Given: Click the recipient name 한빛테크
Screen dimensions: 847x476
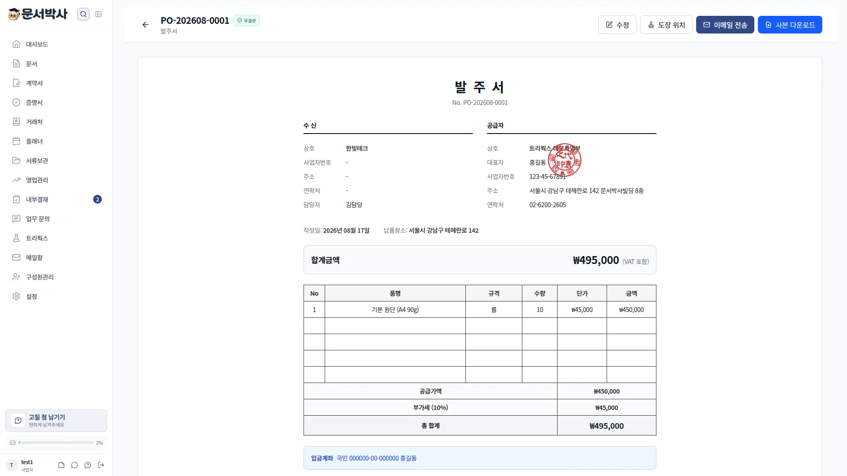Looking at the screenshot, I should (356, 149).
